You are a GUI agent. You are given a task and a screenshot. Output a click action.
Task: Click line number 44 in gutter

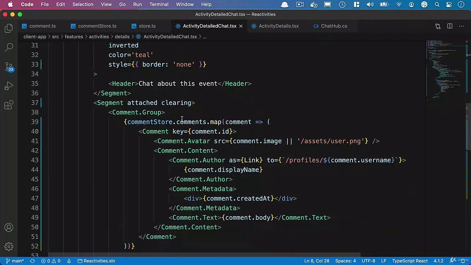pos(35,170)
